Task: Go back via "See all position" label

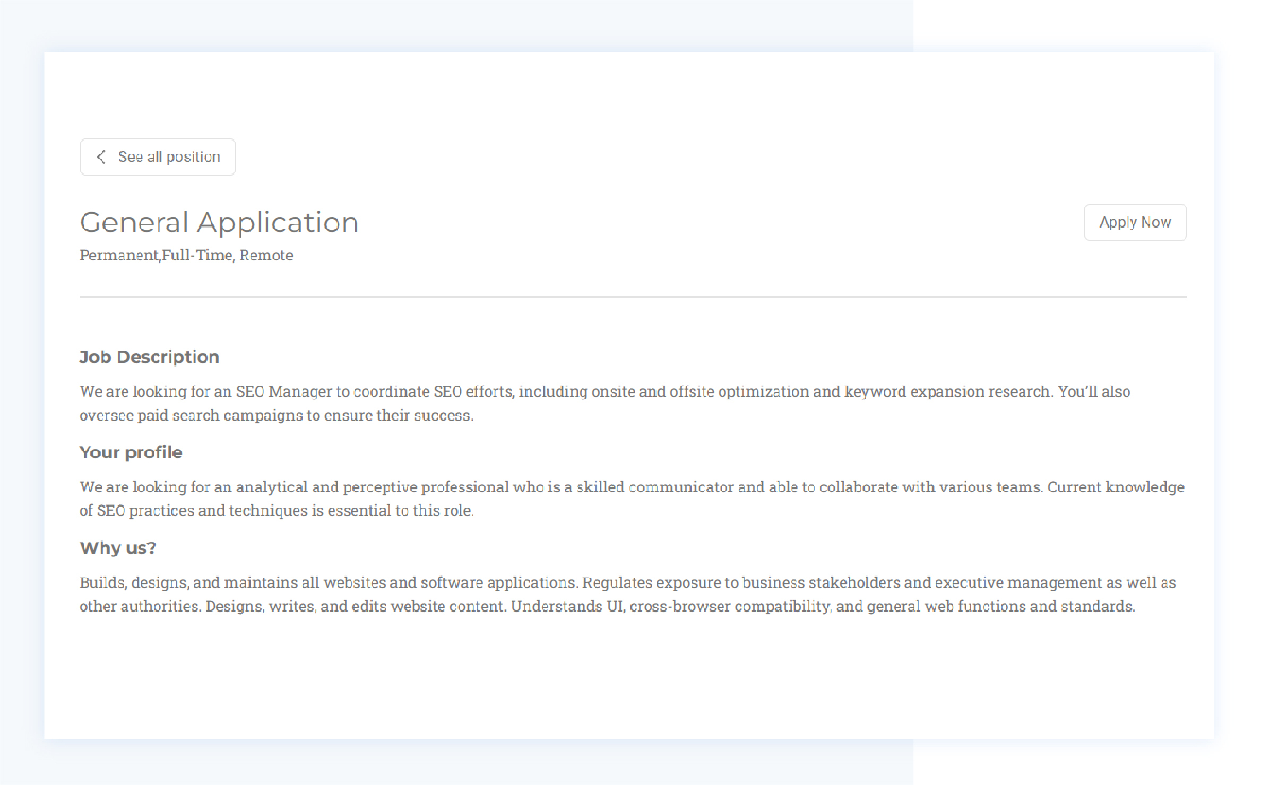Action: pos(169,157)
